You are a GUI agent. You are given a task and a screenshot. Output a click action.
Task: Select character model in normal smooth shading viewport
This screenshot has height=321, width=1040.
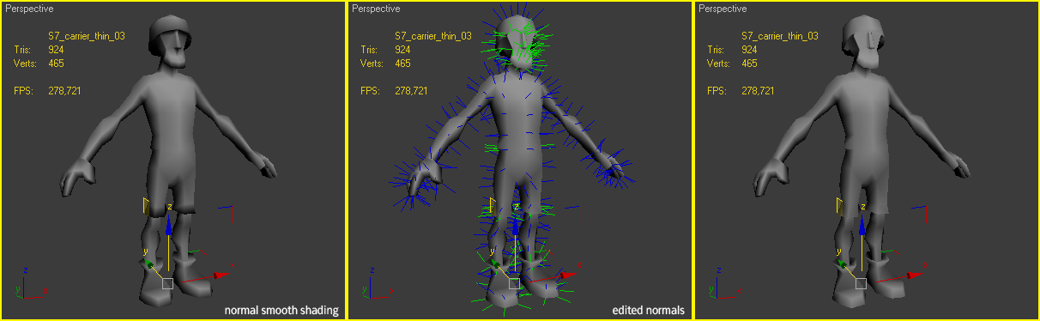172,129
